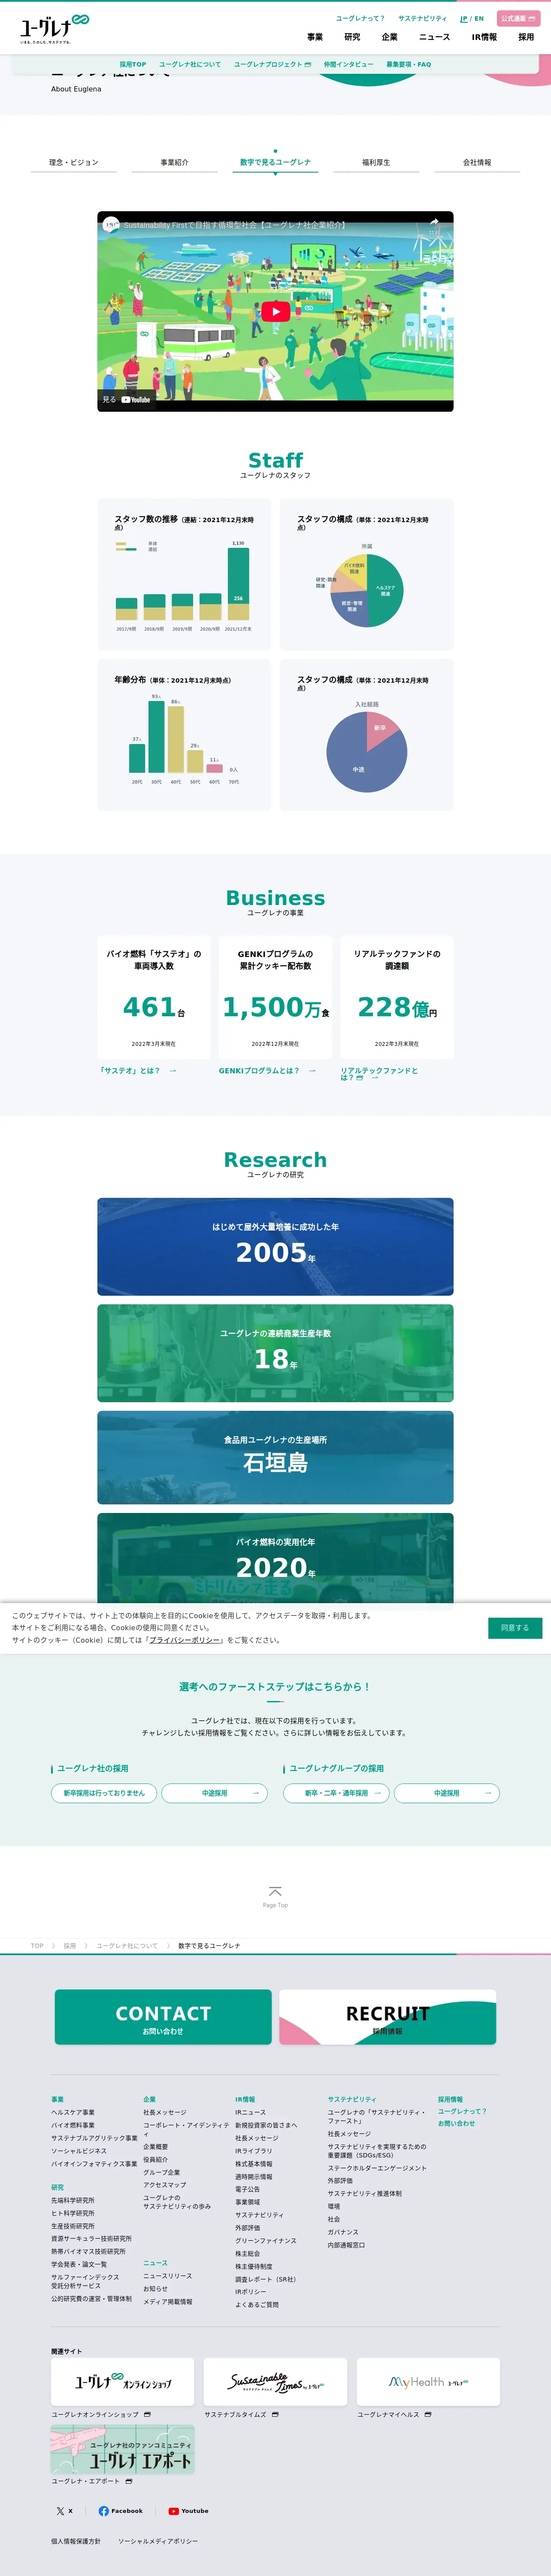Click ユーグレナ社について in breadcrumb
Viewport: 551px width, 2576px height.
pos(127,1946)
